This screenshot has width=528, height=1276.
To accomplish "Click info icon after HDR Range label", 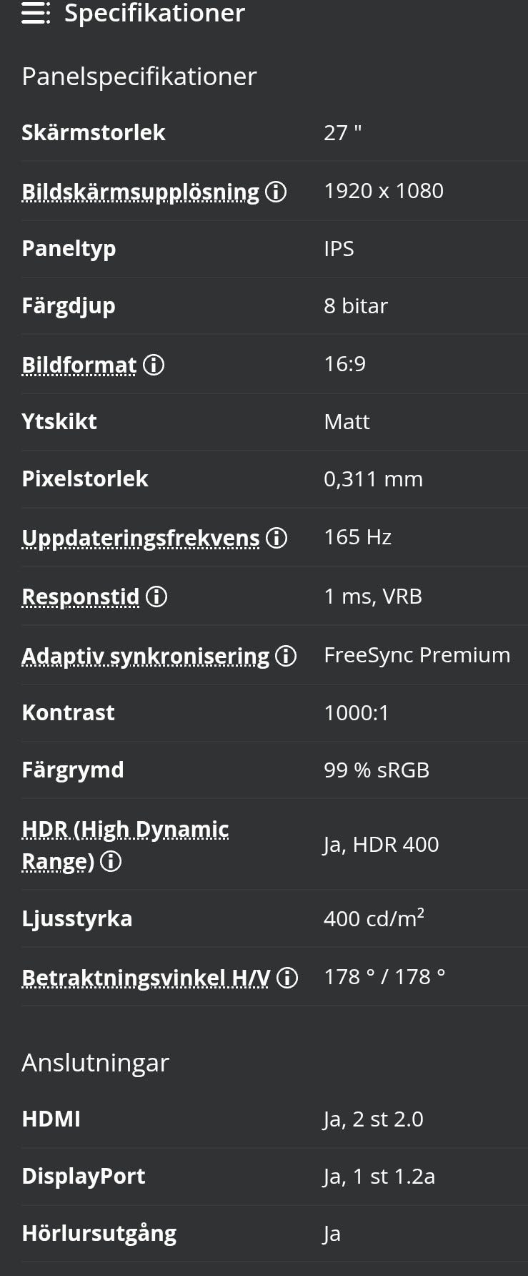I will click(111, 861).
